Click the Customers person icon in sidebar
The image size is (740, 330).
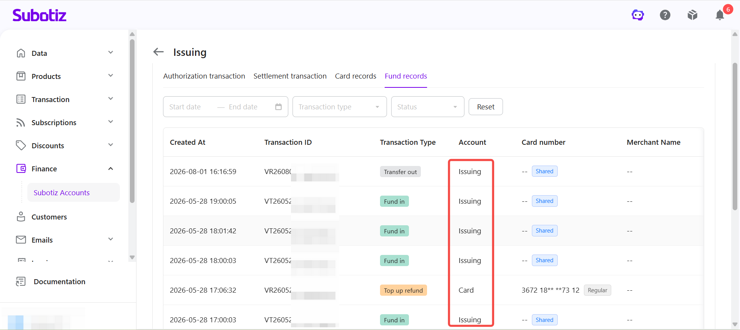(x=21, y=217)
